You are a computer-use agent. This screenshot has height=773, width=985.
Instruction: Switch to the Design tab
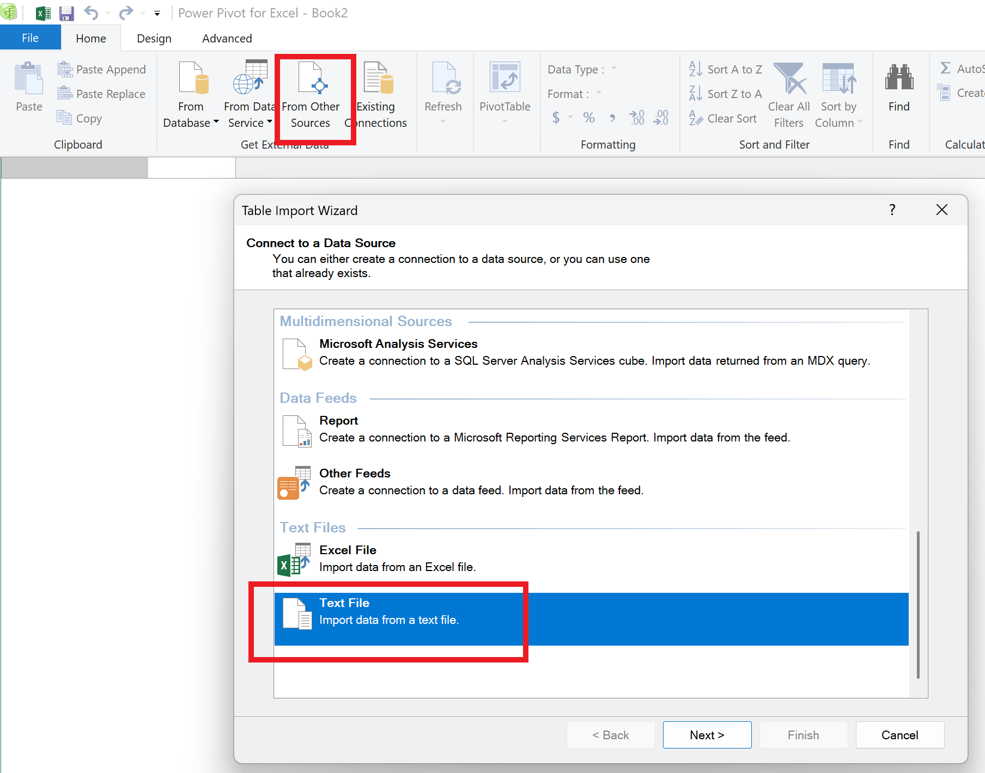(x=154, y=39)
